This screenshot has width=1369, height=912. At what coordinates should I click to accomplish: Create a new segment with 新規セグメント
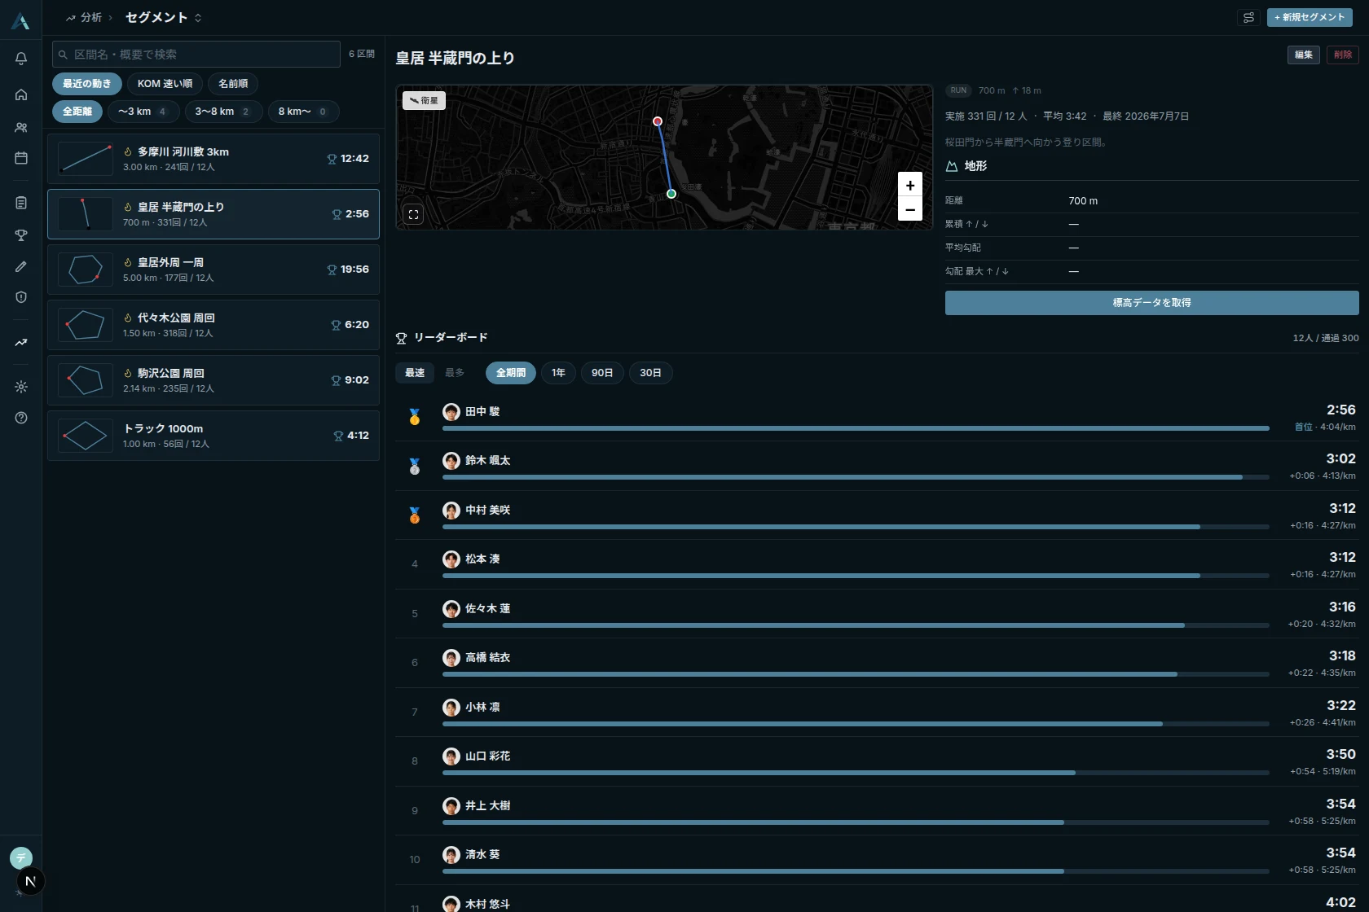tap(1310, 17)
